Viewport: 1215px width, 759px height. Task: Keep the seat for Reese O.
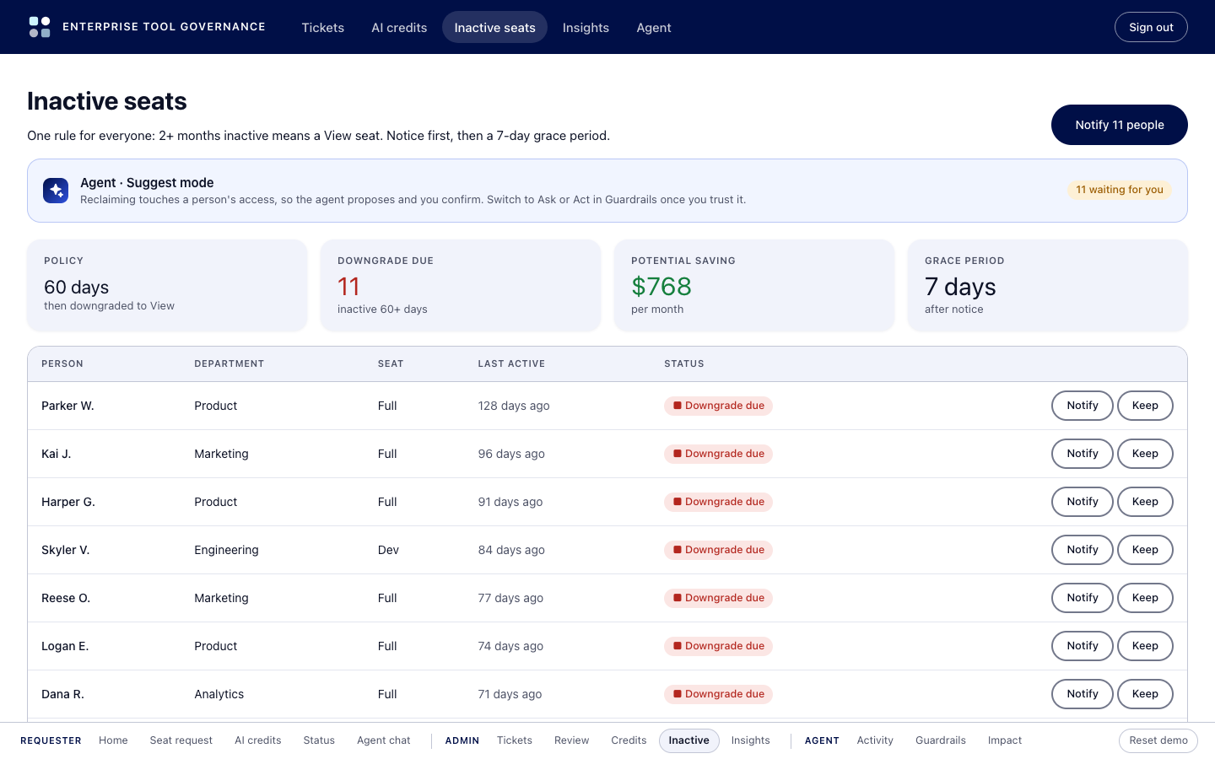point(1145,598)
